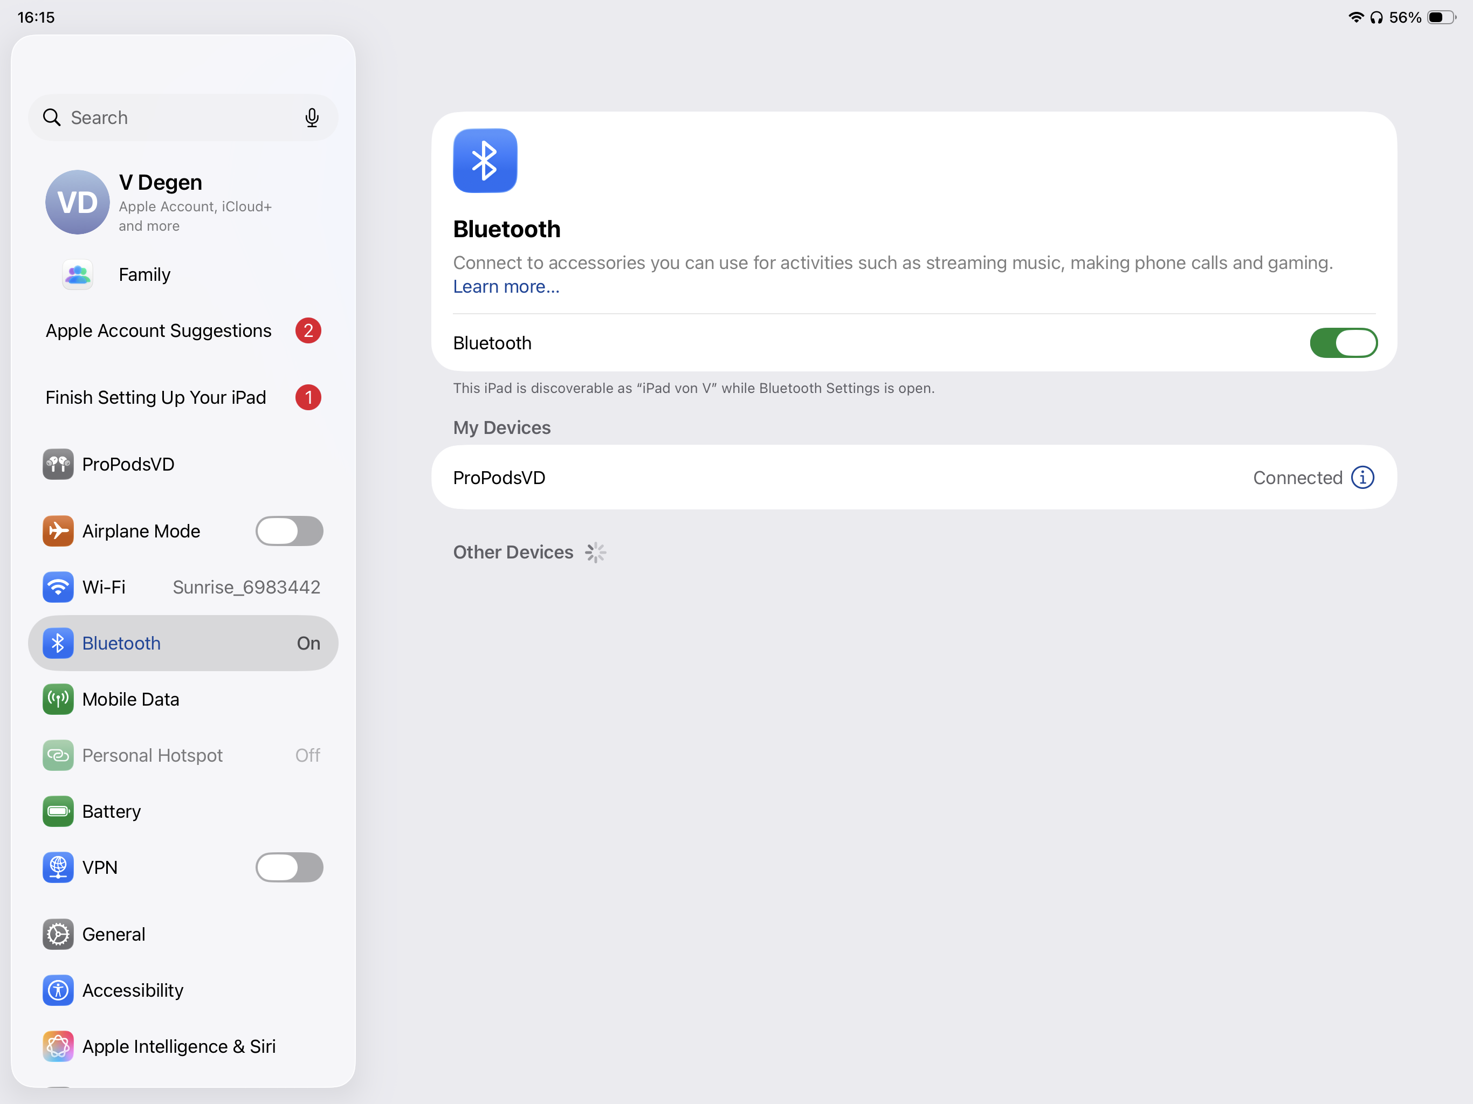The image size is (1473, 1104).
Task: Open Family settings
Action: [x=183, y=274]
